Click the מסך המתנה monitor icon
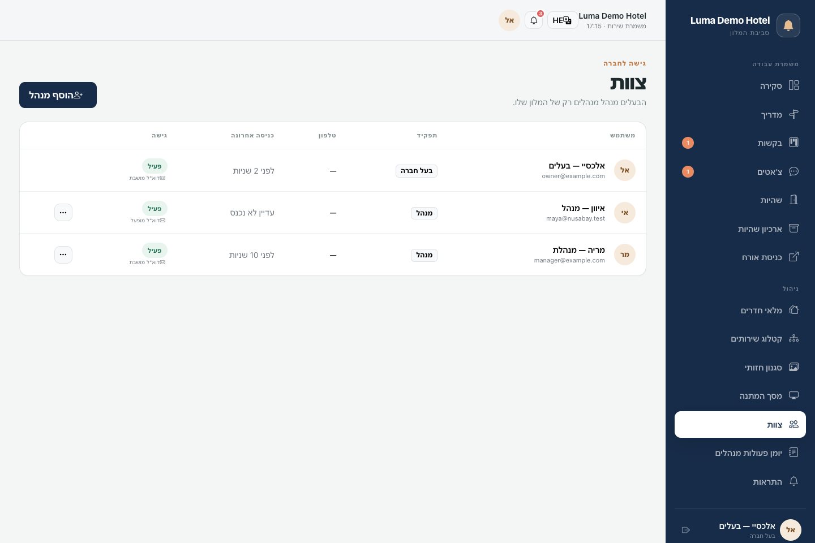Viewport: 815px width, 543px height. point(793,395)
